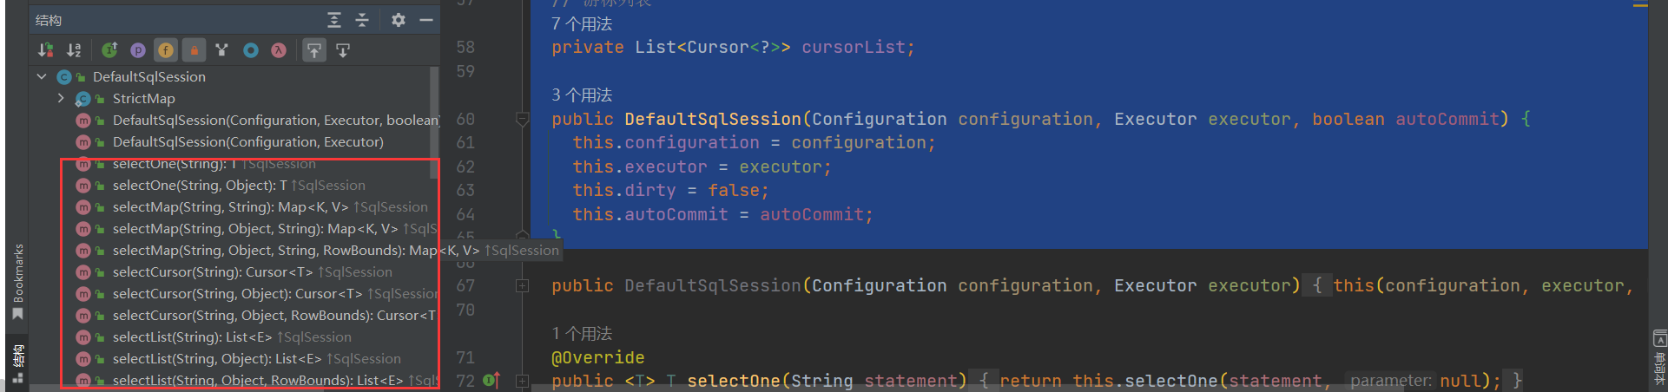Toggle autoscroll to source button
1668x392 pixels.
[314, 50]
